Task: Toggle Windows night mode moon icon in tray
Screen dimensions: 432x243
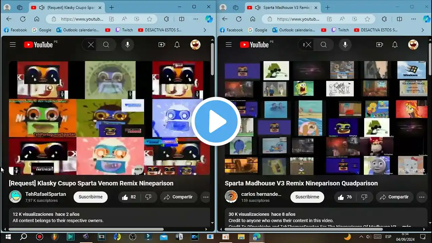Action: click(x=347, y=237)
